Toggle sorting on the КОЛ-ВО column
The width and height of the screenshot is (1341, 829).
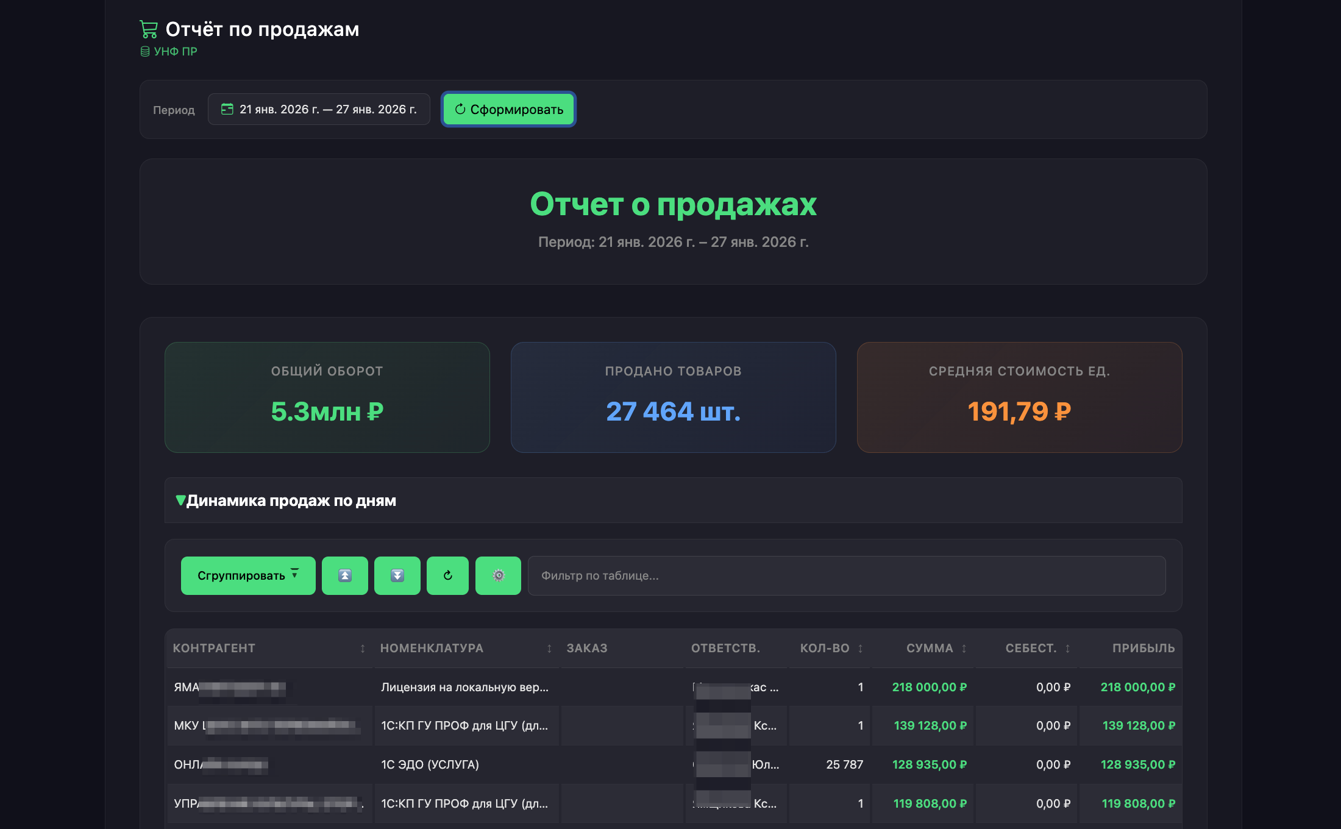[x=859, y=648]
